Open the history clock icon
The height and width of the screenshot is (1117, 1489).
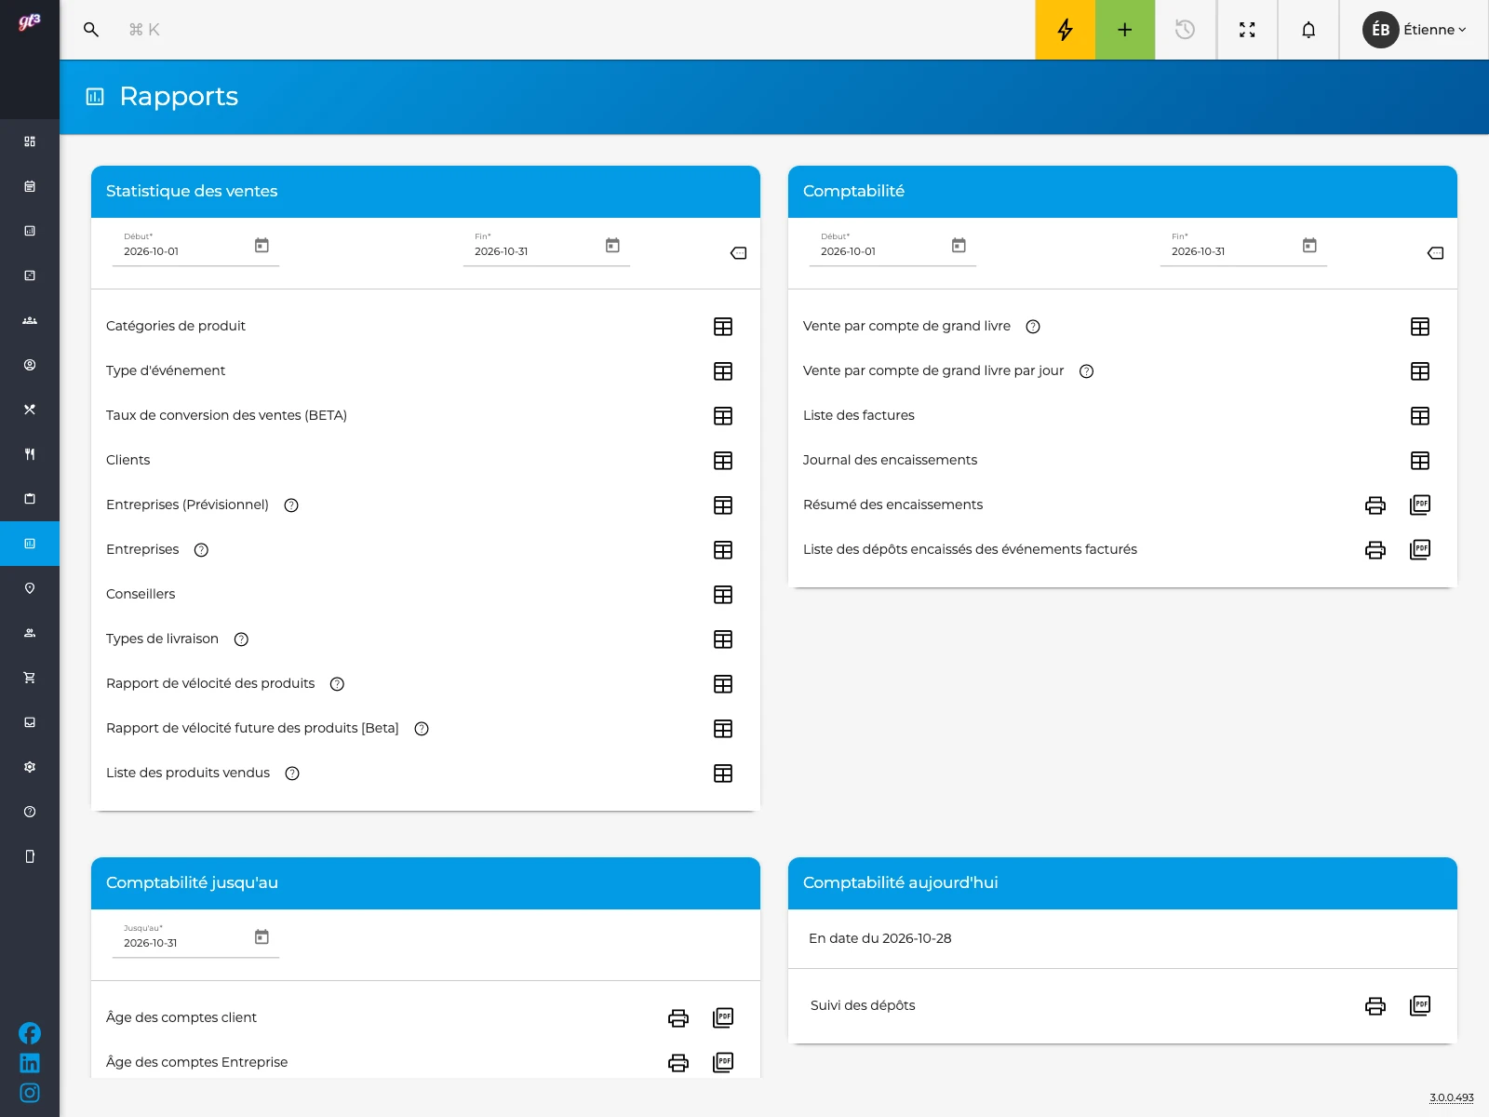pos(1185,30)
